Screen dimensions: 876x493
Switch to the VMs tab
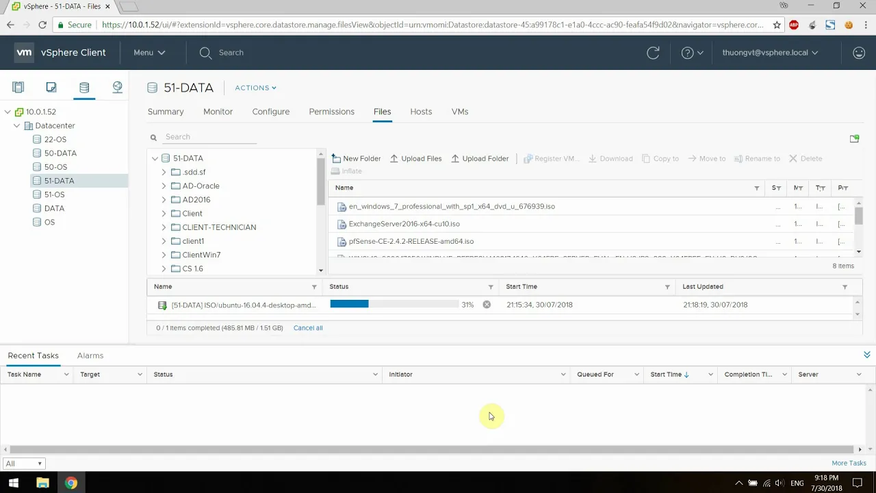click(x=460, y=112)
